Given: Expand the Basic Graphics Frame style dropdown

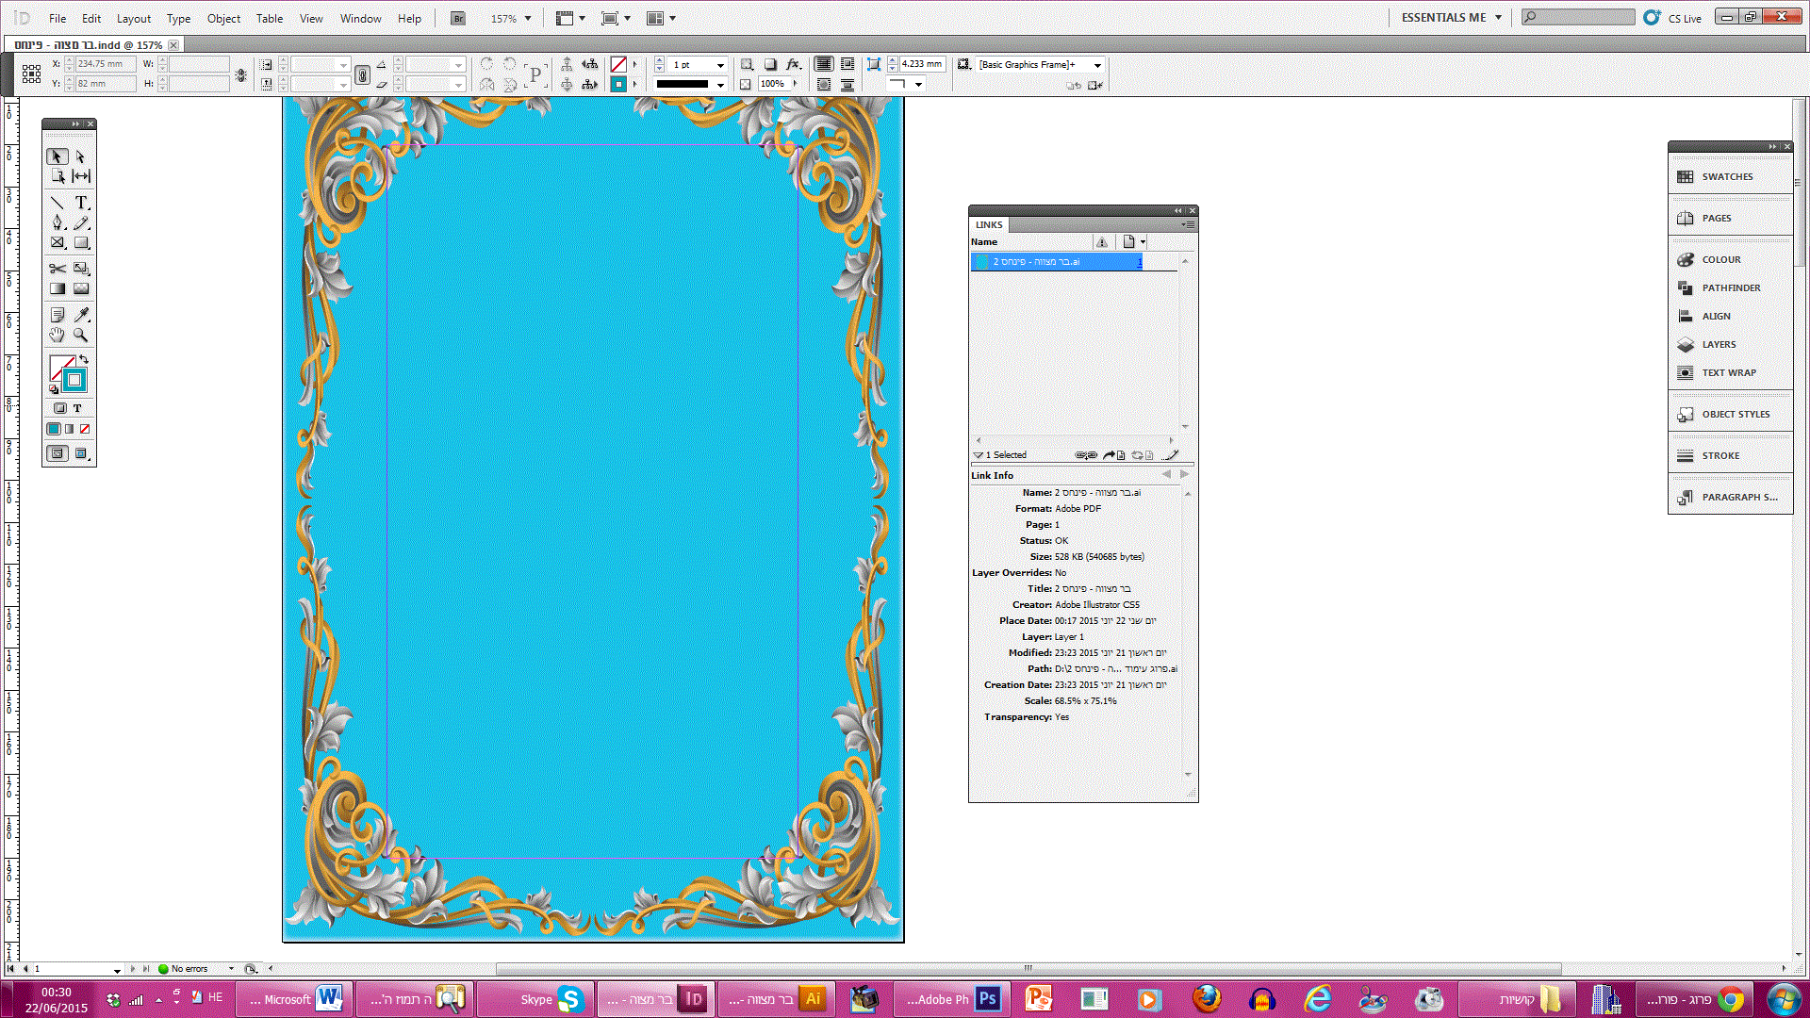Looking at the screenshot, I should tap(1097, 65).
